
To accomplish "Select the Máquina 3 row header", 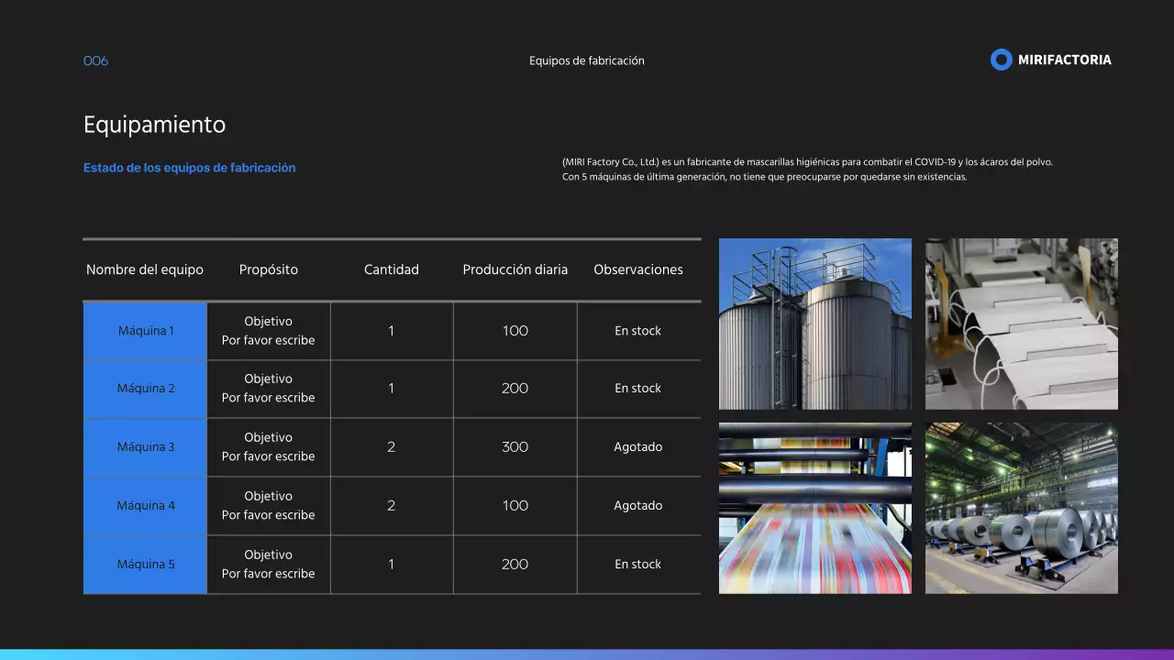I will (145, 446).
